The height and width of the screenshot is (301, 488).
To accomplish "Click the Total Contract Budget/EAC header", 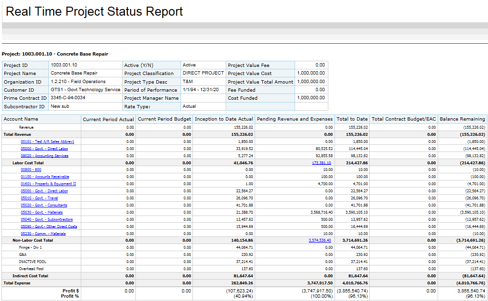I will pyautogui.click(x=404, y=119).
